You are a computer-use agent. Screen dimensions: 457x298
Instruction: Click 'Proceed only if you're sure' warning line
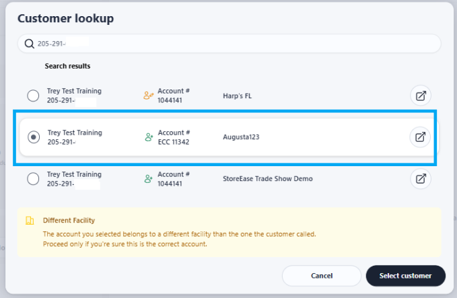click(125, 244)
